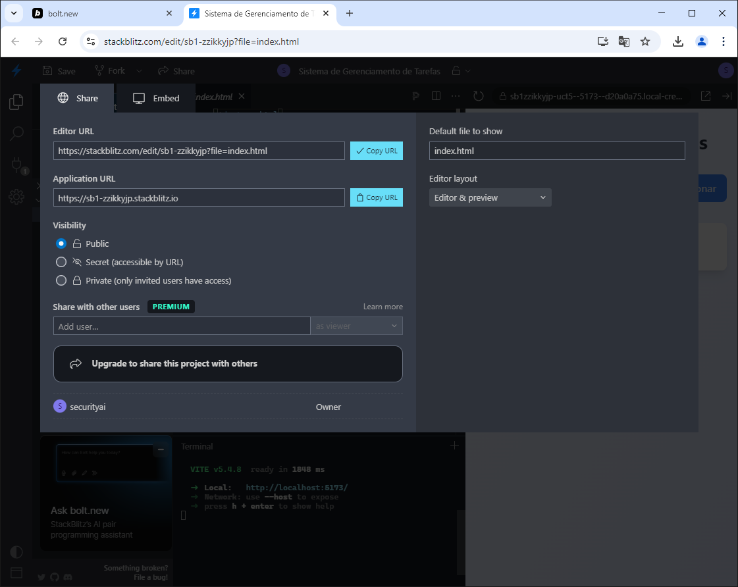The width and height of the screenshot is (738, 587).
Task: Open the Editor layout dropdown
Action: click(490, 197)
